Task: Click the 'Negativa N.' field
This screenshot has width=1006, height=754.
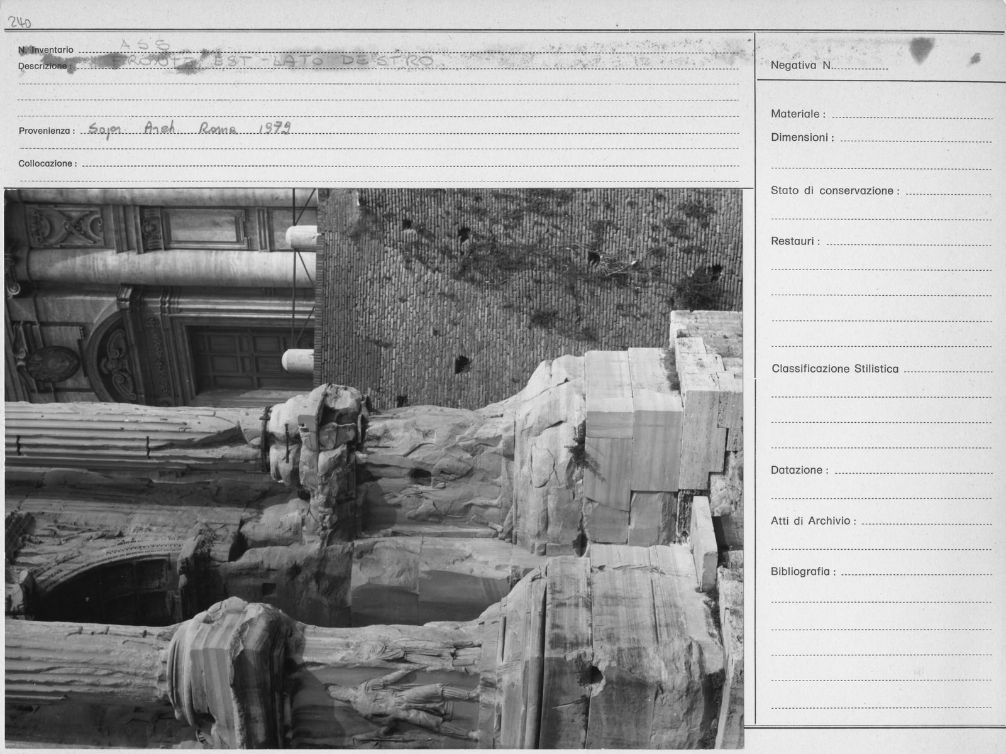Action: point(829,65)
